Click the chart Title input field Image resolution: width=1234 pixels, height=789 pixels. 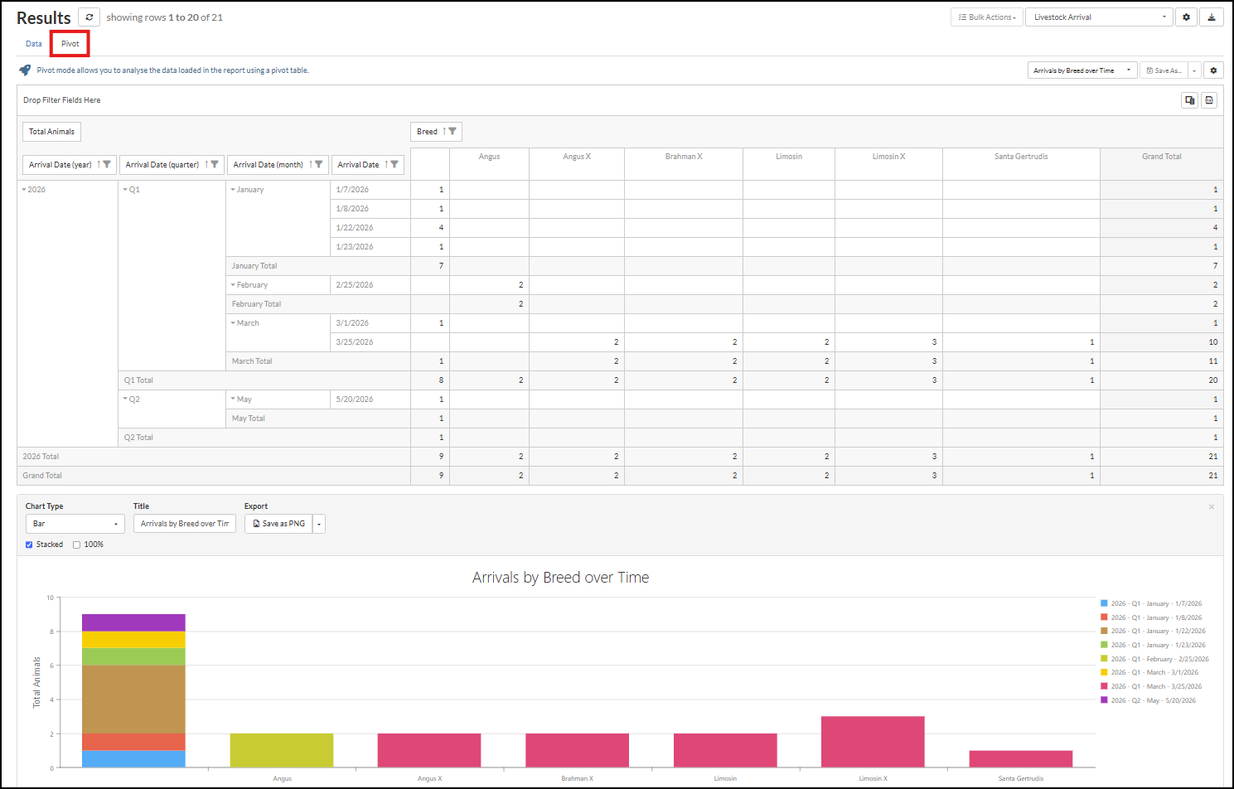click(185, 524)
